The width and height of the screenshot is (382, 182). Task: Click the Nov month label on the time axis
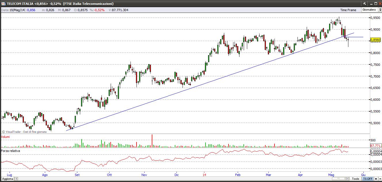pos(145,175)
